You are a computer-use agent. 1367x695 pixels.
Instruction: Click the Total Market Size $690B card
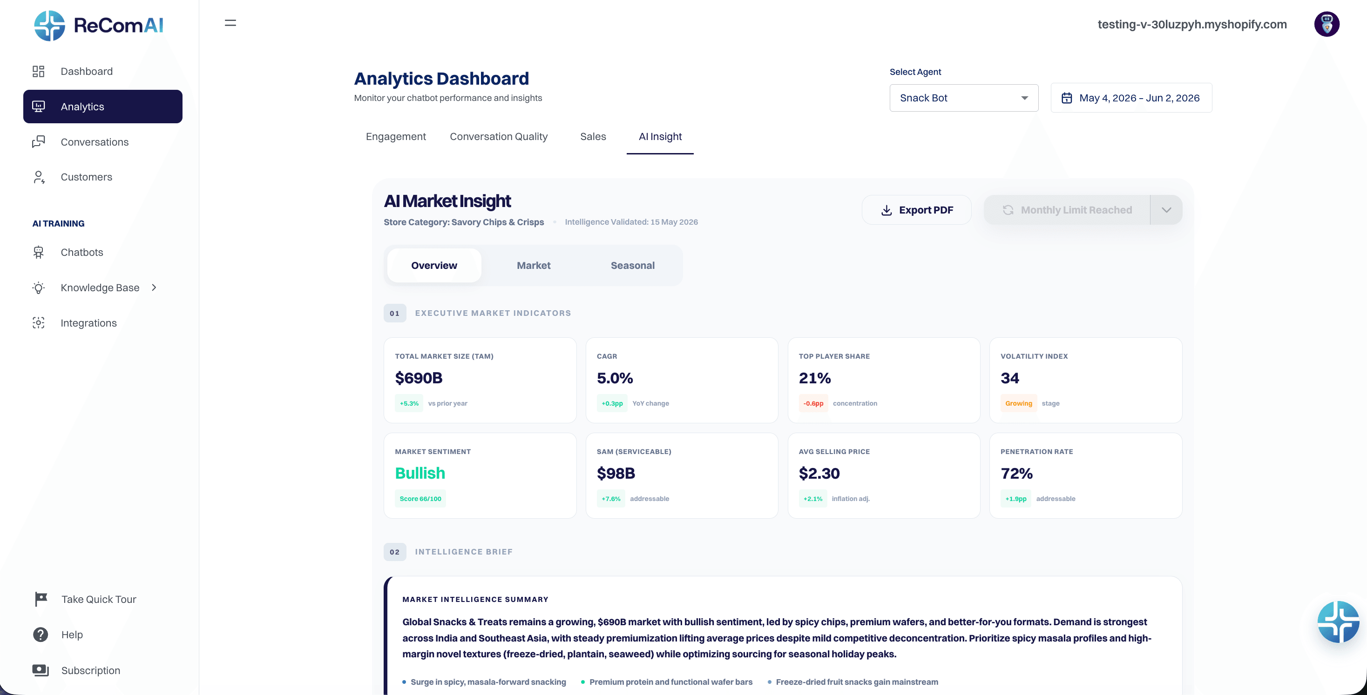point(480,380)
